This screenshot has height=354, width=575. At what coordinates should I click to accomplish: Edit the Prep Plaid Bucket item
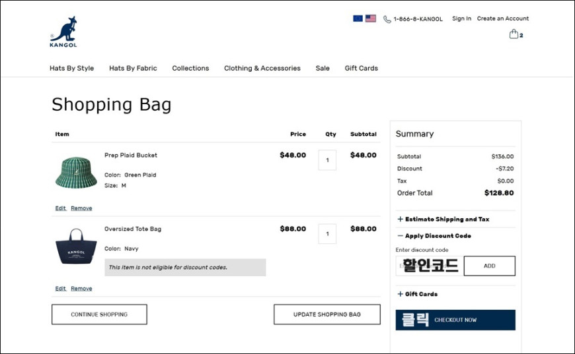61,208
